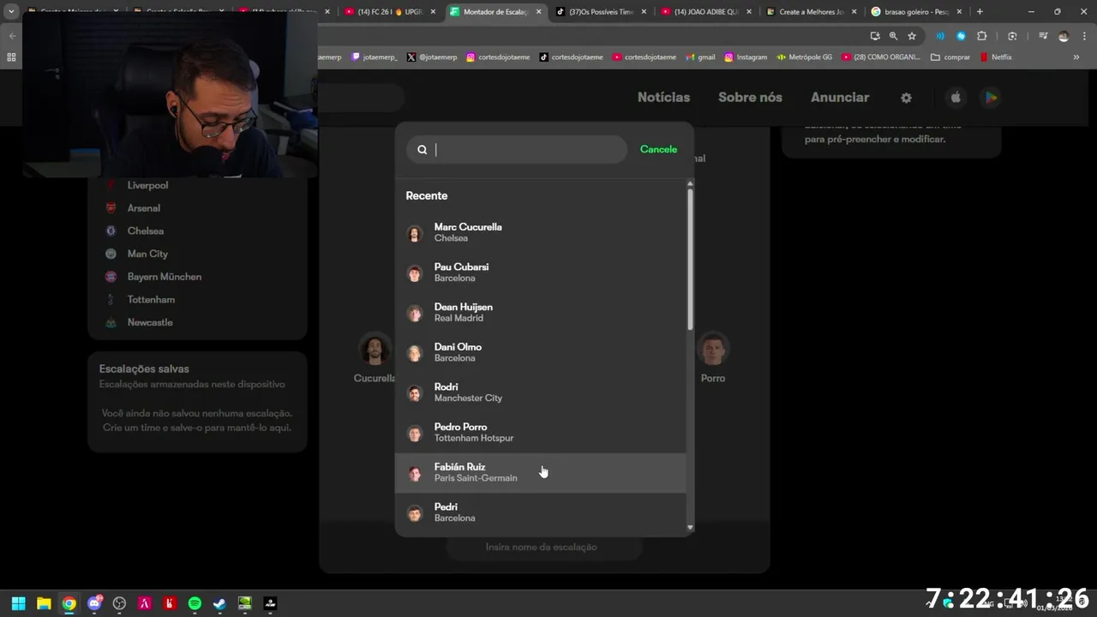This screenshot has width=1097, height=617.
Task: Select Pedro Porro from recent list
Action: tap(541, 432)
